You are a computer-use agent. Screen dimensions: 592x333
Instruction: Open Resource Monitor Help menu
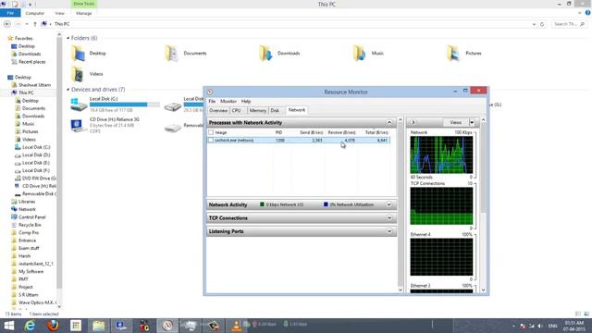(246, 102)
